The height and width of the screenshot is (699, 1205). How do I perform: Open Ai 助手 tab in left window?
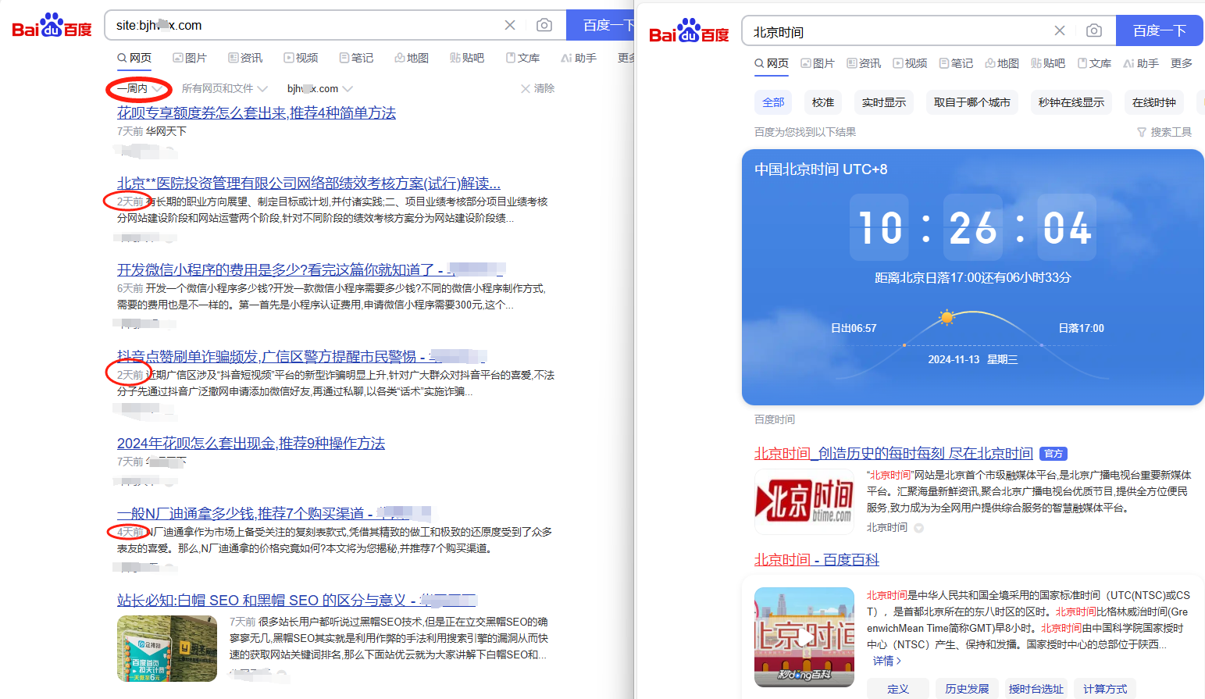point(579,58)
